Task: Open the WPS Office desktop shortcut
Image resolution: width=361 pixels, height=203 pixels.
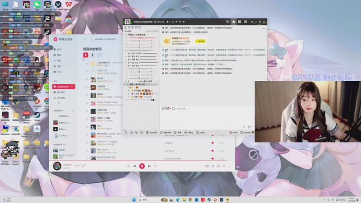Action: point(69,5)
